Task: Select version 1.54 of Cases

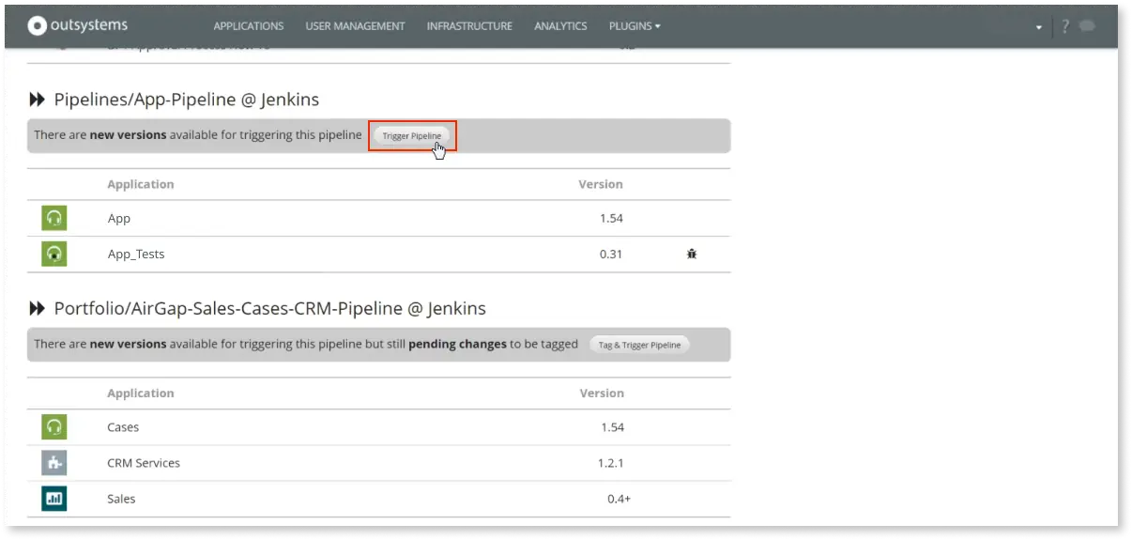Action: point(612,427)
